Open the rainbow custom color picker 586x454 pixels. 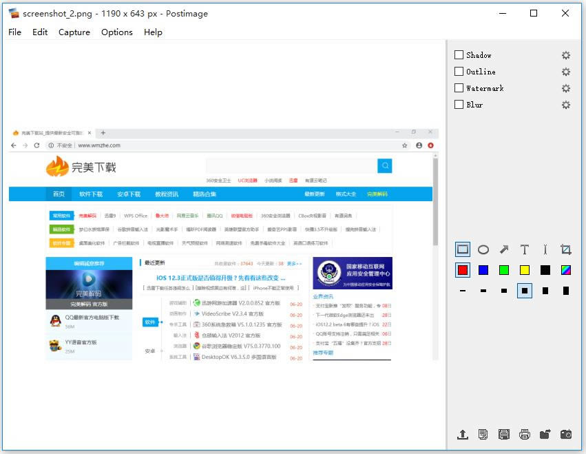[566, 270]
